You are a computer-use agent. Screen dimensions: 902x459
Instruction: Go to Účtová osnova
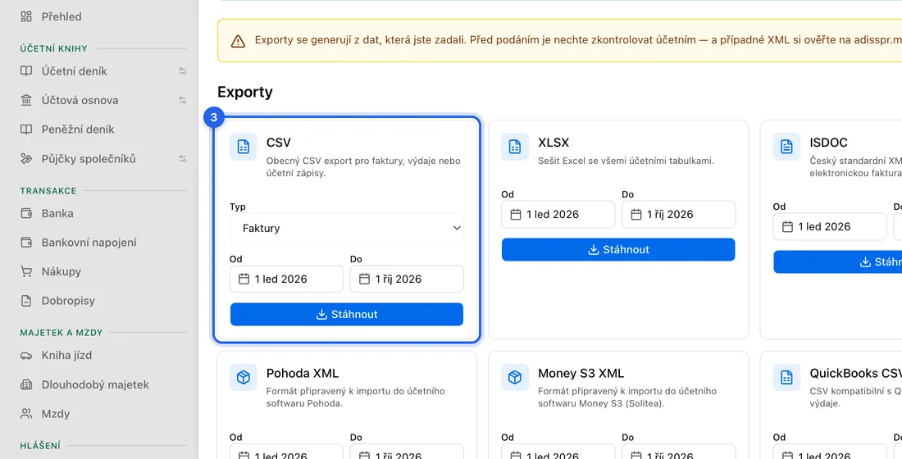(x=80, y=100)
